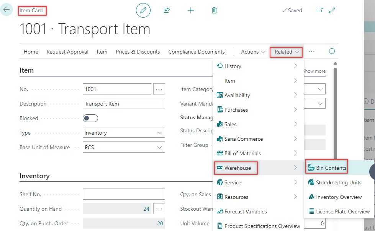Viewport: 375px width, 231px height.
Task: Click ellipsis next to Quantity on Hand
Action: [x=159, y=209]
